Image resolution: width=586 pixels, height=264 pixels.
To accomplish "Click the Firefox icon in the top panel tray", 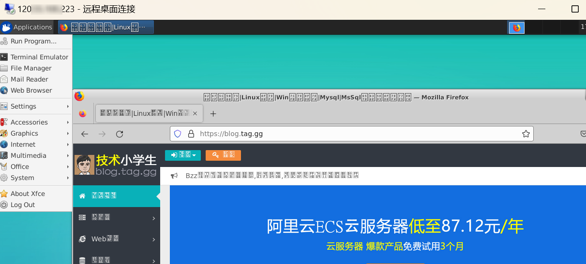I will point(516,28).
